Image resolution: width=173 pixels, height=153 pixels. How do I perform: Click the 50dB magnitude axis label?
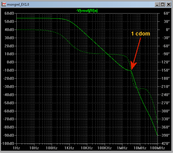9,21
